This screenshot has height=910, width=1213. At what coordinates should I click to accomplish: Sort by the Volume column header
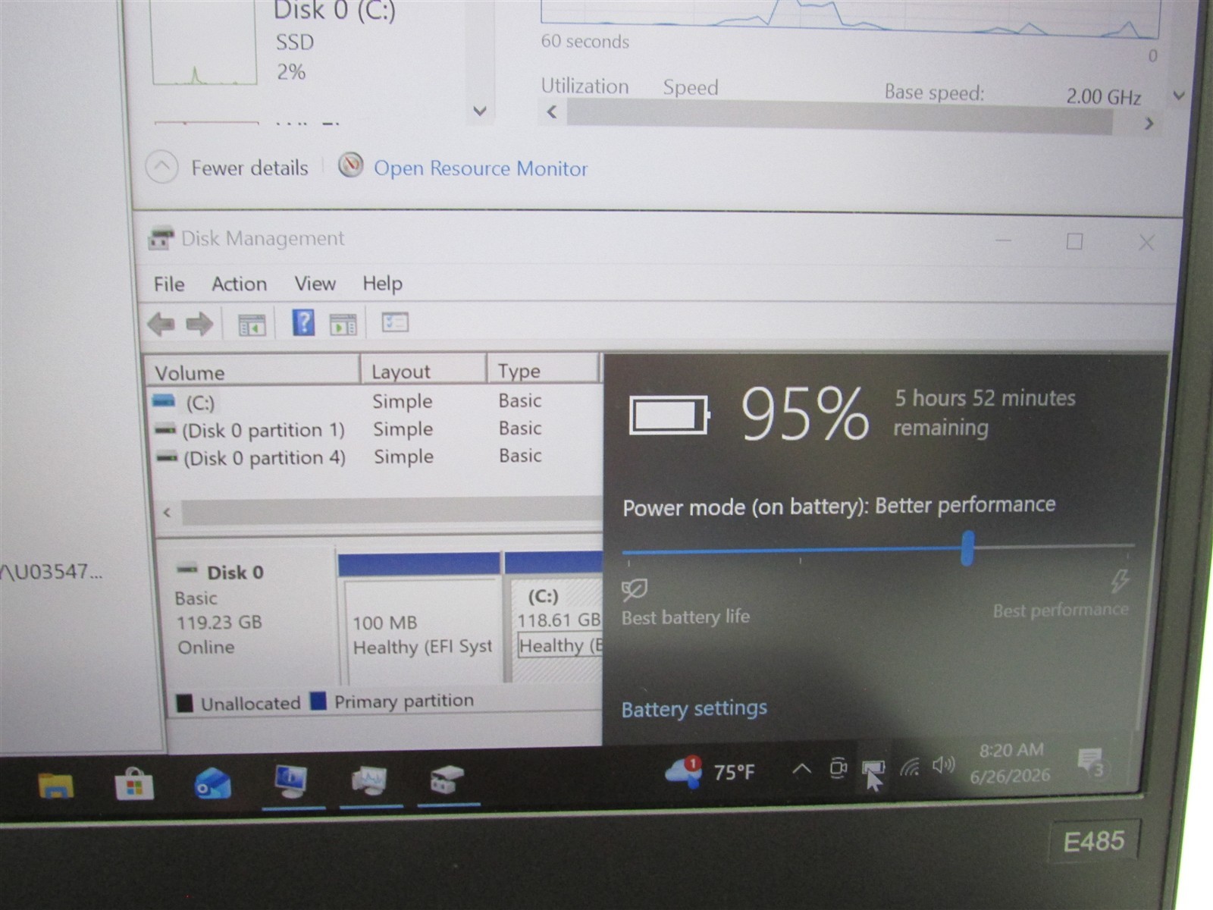tap(251, 372)
